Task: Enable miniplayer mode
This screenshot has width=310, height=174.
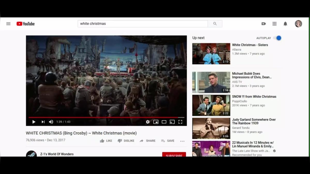Action: (x=156, y=122)
